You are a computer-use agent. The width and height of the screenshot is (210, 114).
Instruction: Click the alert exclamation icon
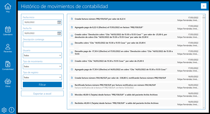12,110
